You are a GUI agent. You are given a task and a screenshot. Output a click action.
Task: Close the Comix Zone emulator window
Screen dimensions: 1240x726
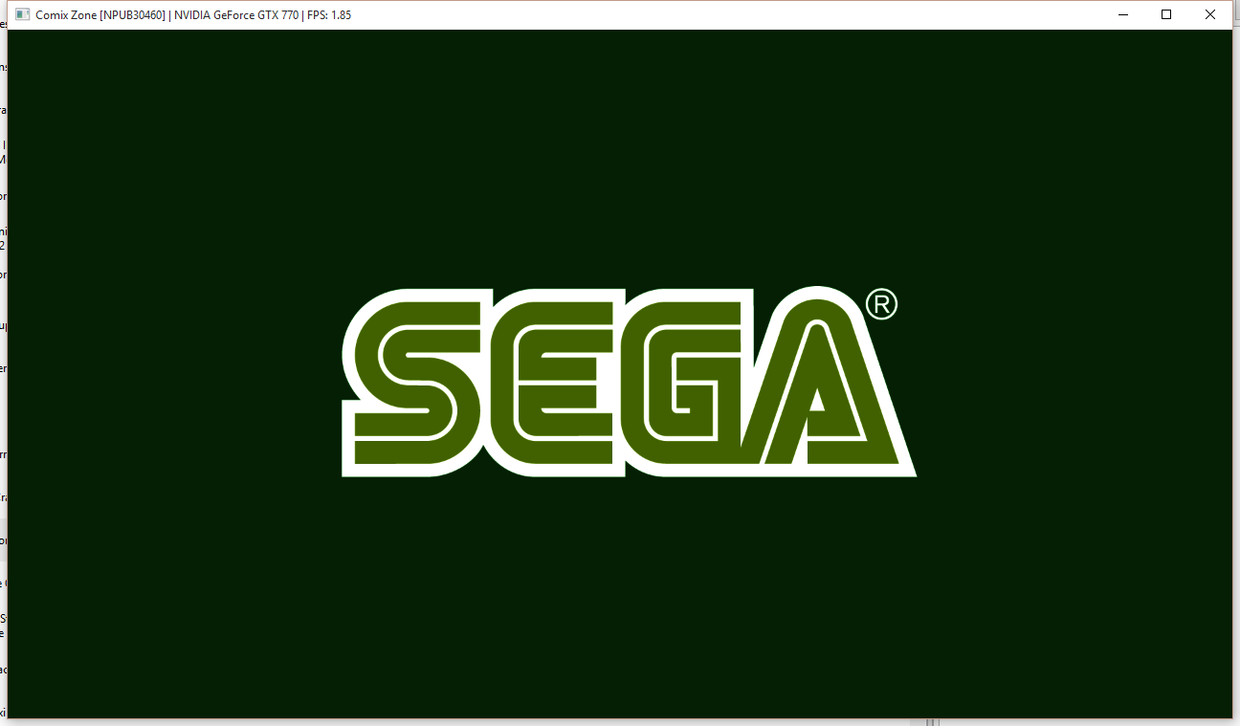point(1210,14)
